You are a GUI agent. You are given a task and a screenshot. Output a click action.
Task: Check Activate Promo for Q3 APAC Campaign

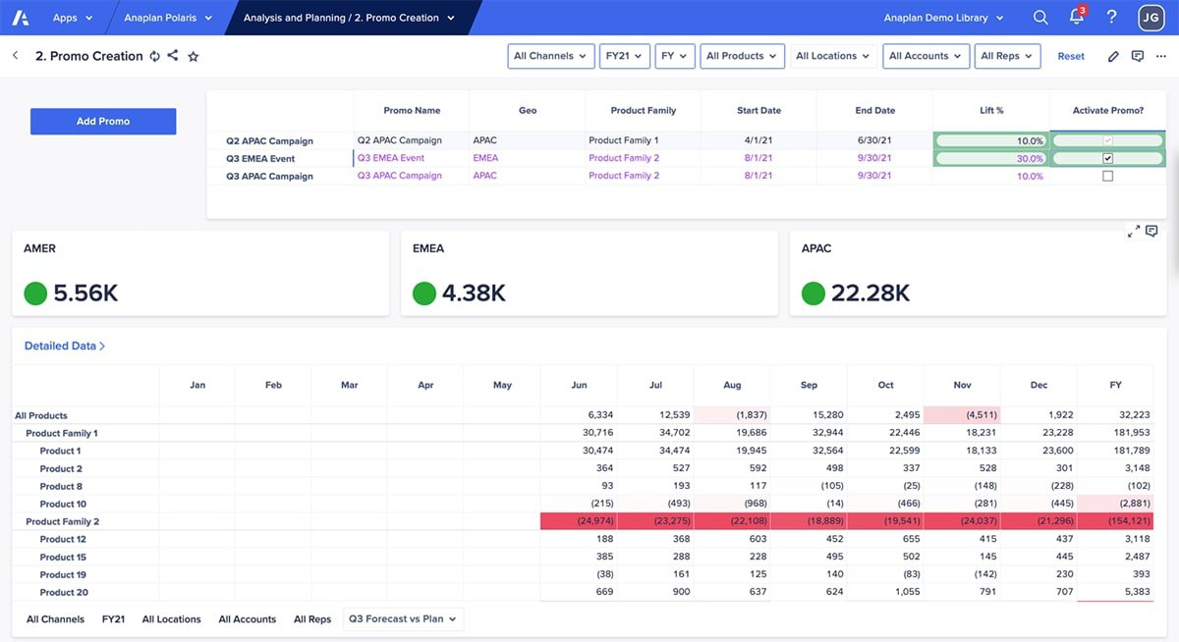[x=1107, y=177]
